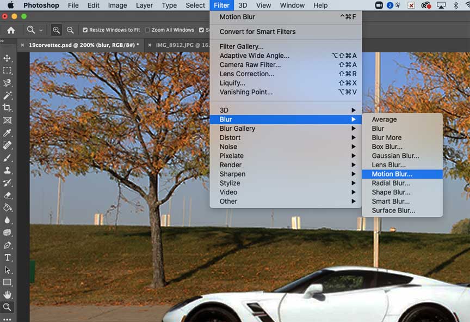
Task: Select the Magic Wand tool
Action: click(x=7, y=95)
